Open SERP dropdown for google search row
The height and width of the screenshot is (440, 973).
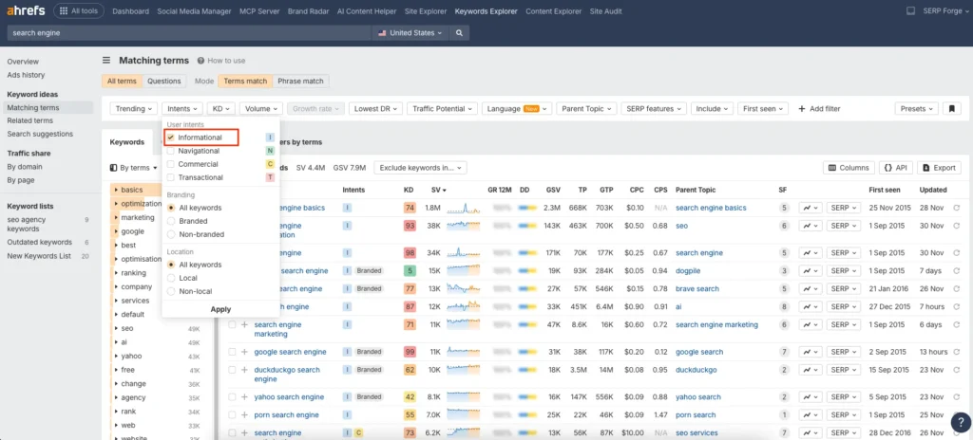(x=844, y=352)
